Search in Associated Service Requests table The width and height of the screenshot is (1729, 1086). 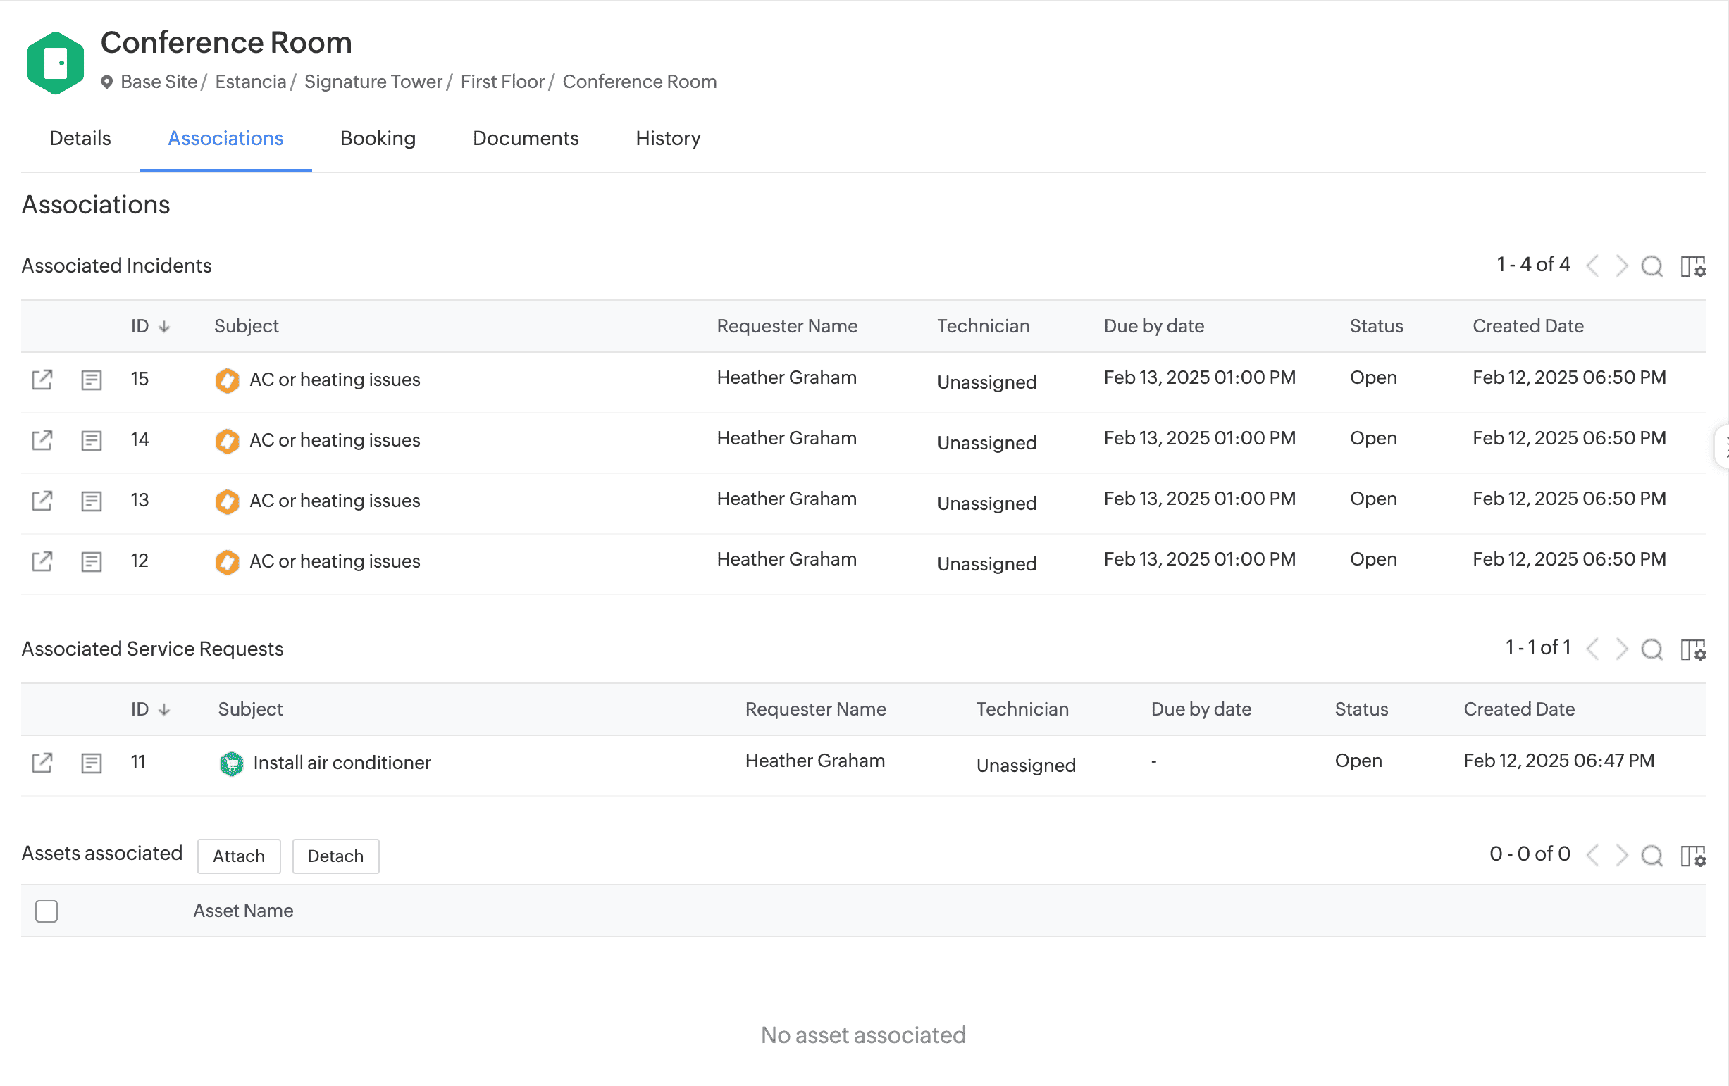[x=1651, y=649]
